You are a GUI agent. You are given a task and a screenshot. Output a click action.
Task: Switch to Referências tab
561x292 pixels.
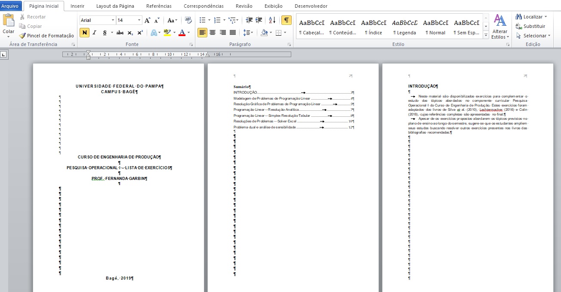point(159,6)
